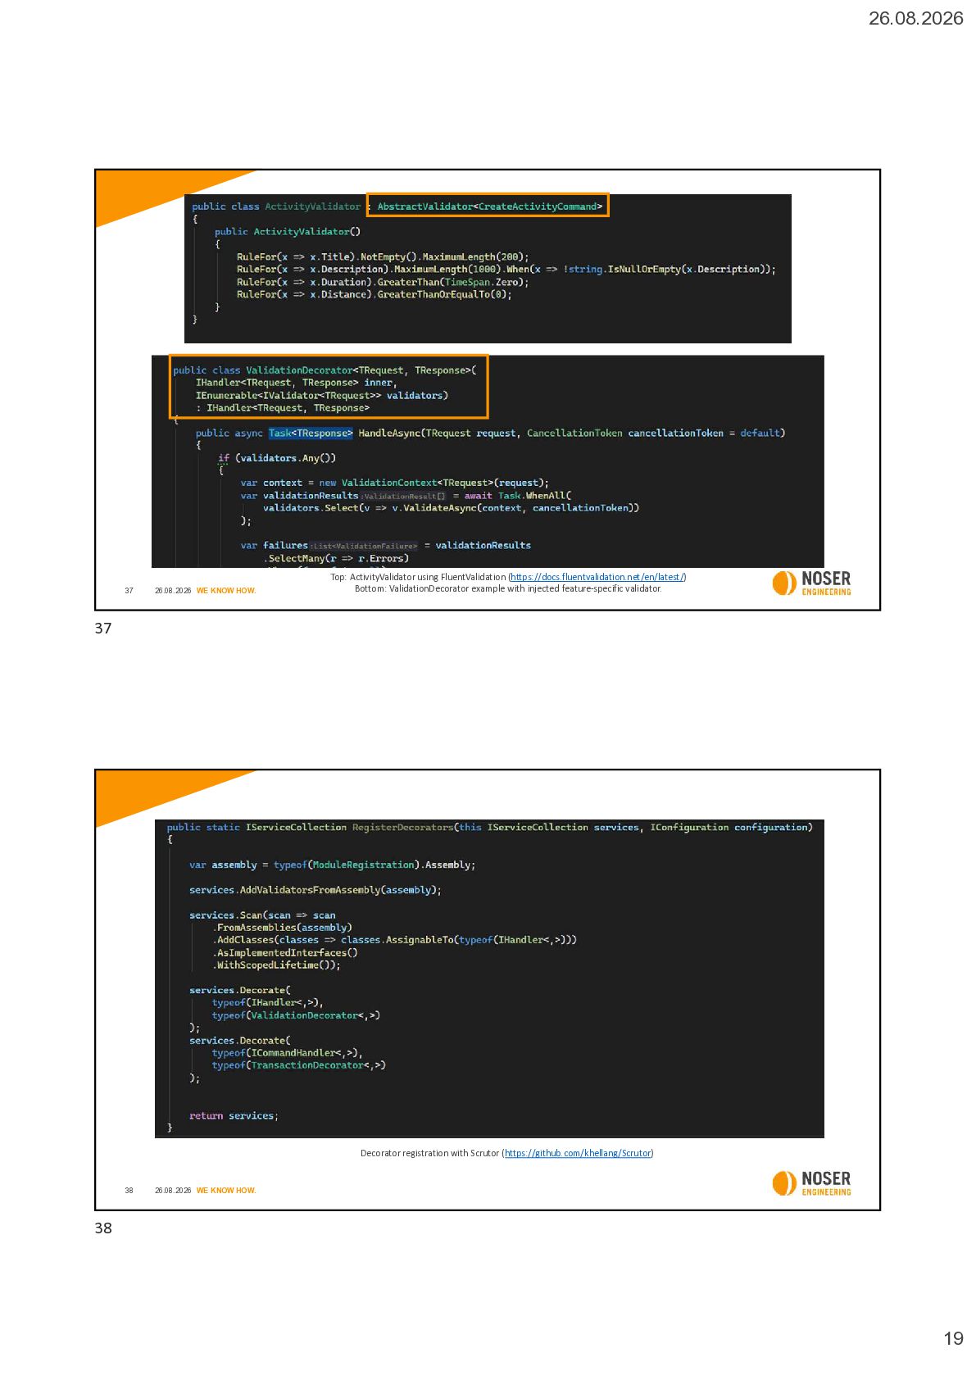Click 'public class ValidationDecorator<TRequest, TResponse>(' line

pos(325,370)
